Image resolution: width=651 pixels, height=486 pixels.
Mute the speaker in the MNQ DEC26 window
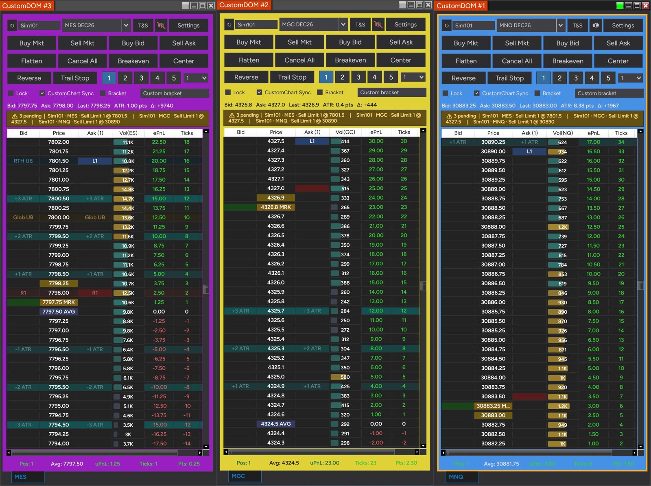click(x=596, y=26)
